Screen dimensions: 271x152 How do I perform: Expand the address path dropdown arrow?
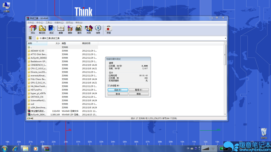225,38
